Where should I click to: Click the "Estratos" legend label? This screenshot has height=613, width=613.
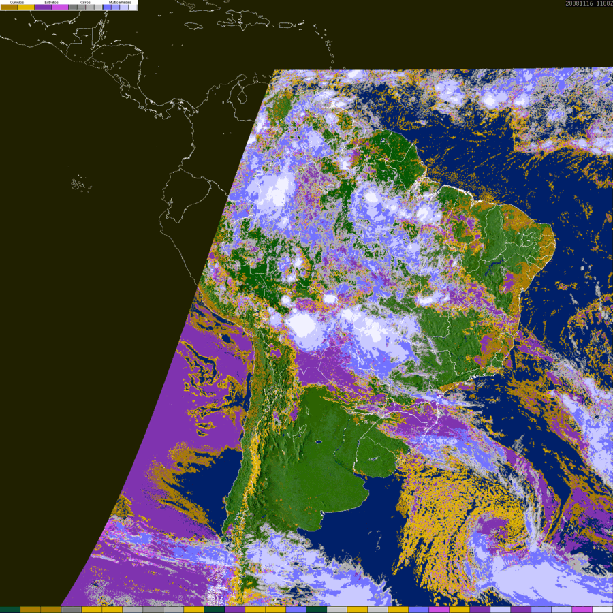point(52,2)
